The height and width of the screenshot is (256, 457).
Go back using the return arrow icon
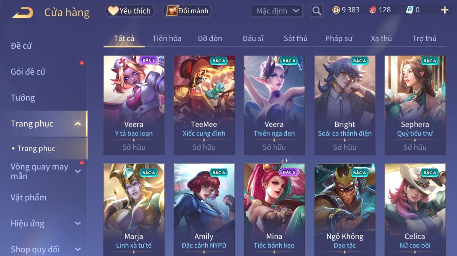click(23, 13)
